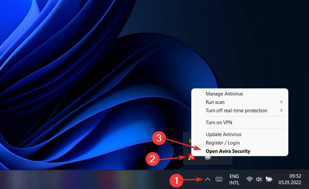Open the ENG INTL language switcher
309x189 pixels.
pos(234,179)
